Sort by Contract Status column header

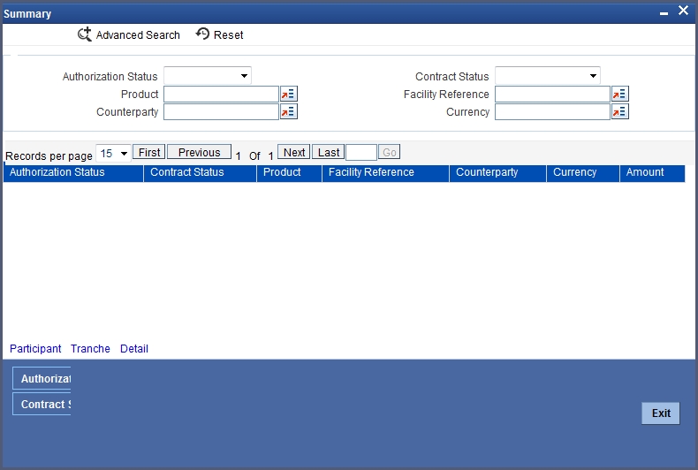[x=201, y=172]
